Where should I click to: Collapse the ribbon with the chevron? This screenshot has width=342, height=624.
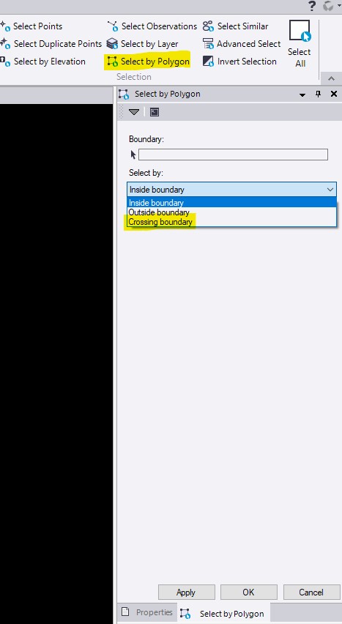point(331,78)
